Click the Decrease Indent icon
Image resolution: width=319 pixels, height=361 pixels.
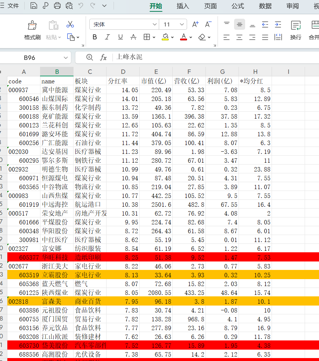[x=265, y=24]
